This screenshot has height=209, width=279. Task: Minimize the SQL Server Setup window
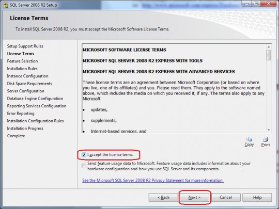point(246,4)
